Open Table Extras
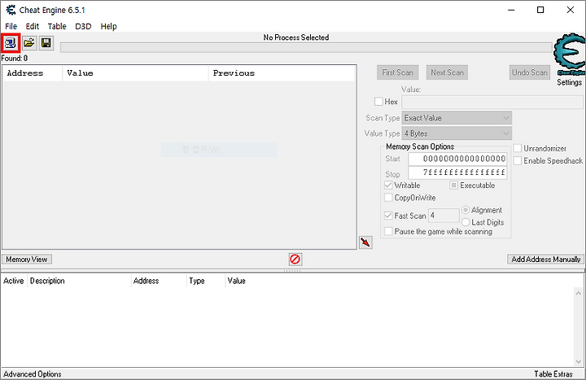The width and height of the screenshot is (586, 380). pyautogui.click(x=553, y=374)
